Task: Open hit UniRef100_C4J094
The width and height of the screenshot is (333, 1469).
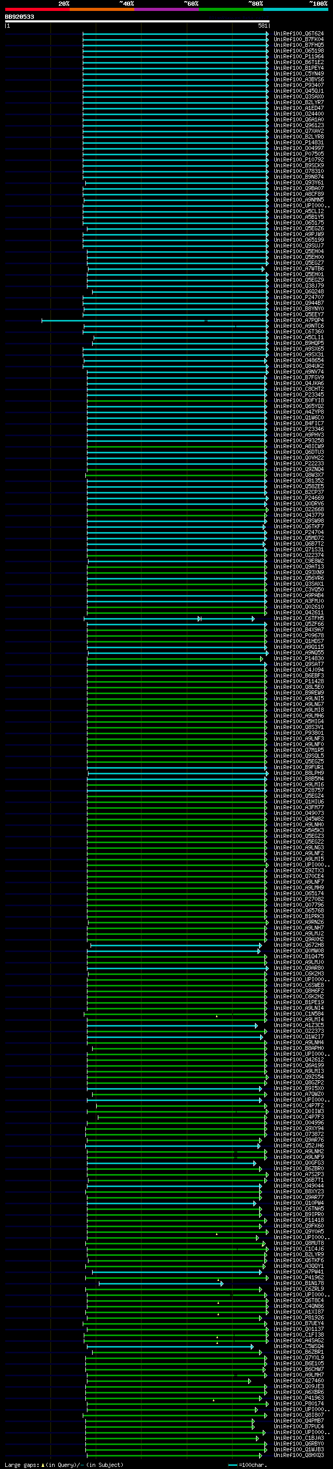Action: [x=298, y=670]
